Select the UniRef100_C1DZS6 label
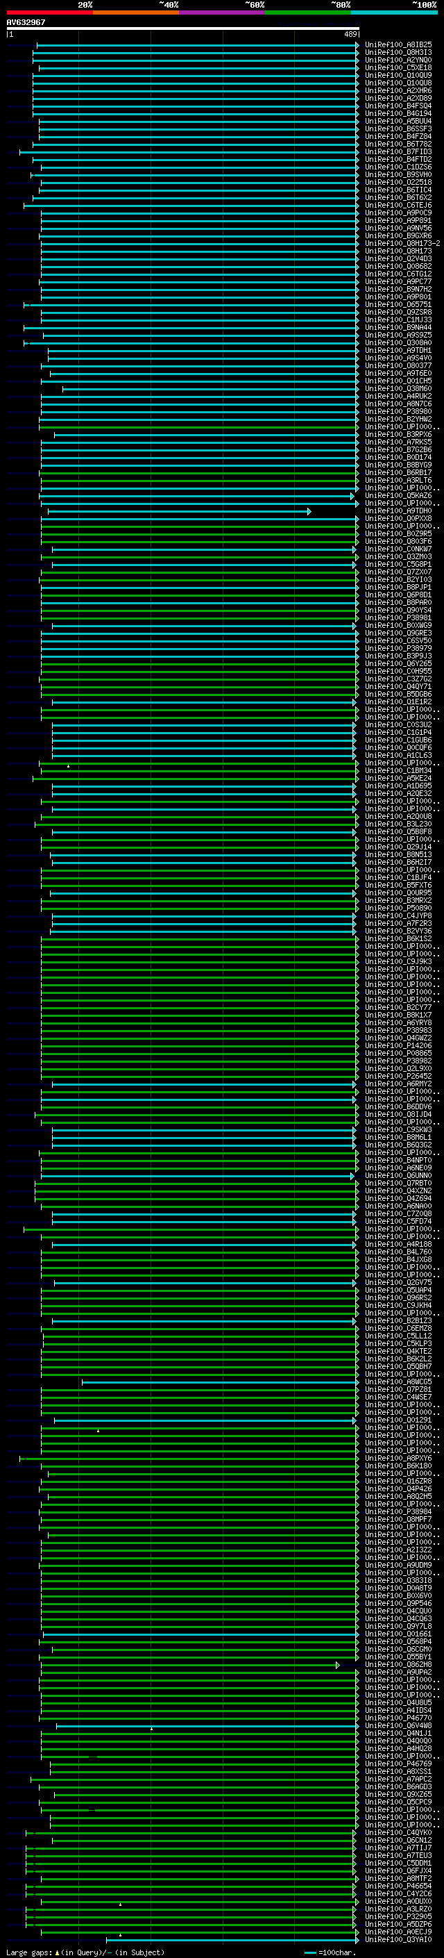 (x=398, y=167)
